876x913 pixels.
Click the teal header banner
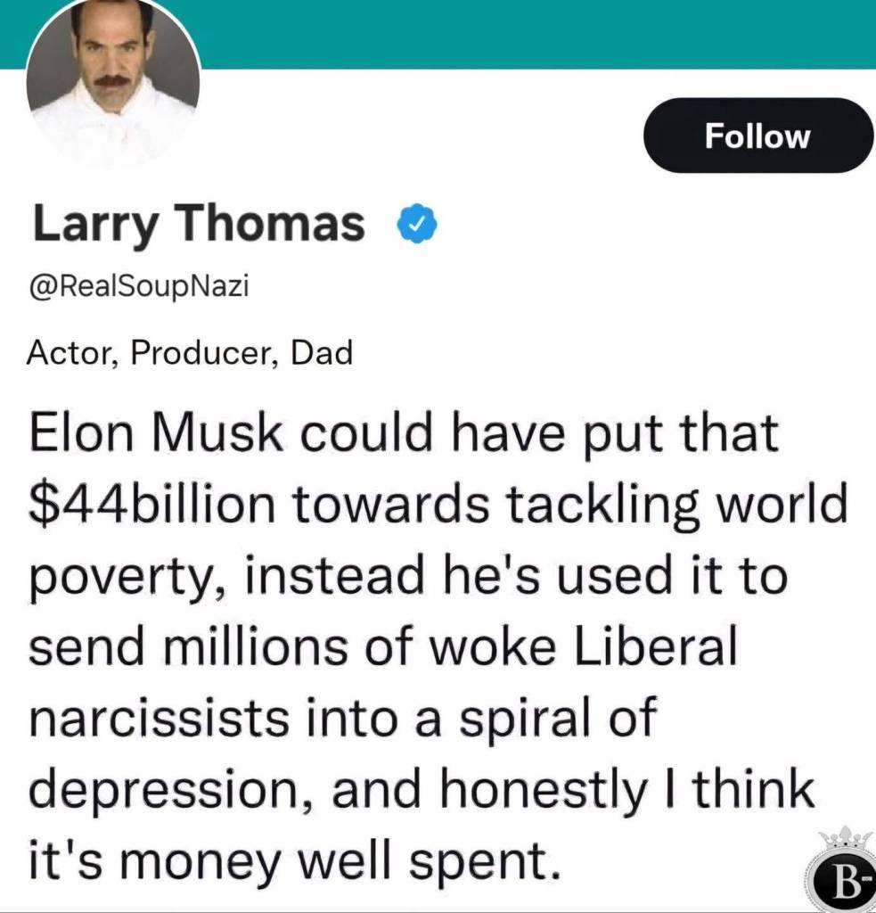click(x=535, y=32)
